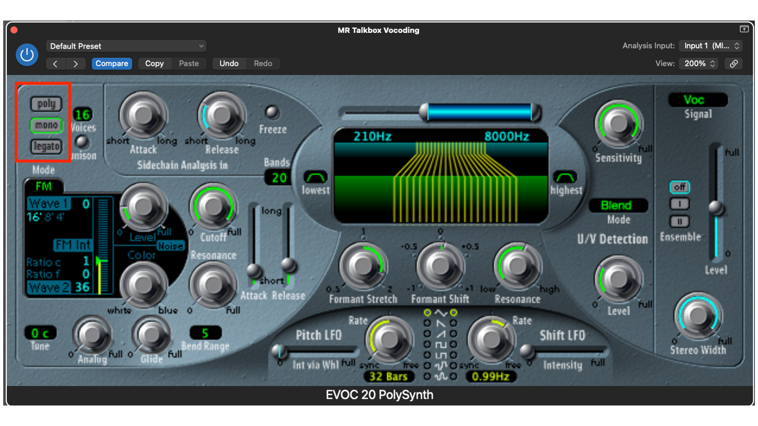Click the Glide knob
Image resolution: width=758 pixels, height=426 pixels.
point(152,335)
